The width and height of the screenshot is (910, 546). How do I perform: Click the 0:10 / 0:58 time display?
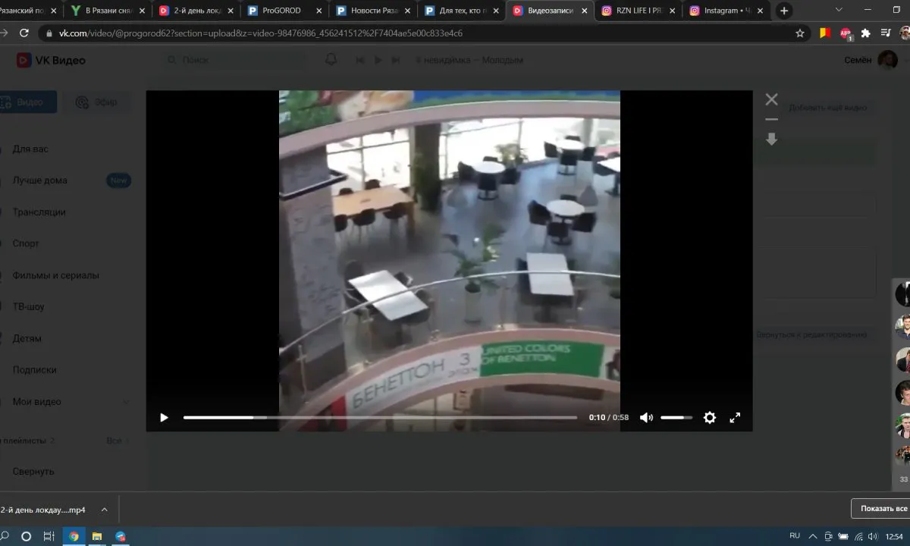tap(609, 417)
